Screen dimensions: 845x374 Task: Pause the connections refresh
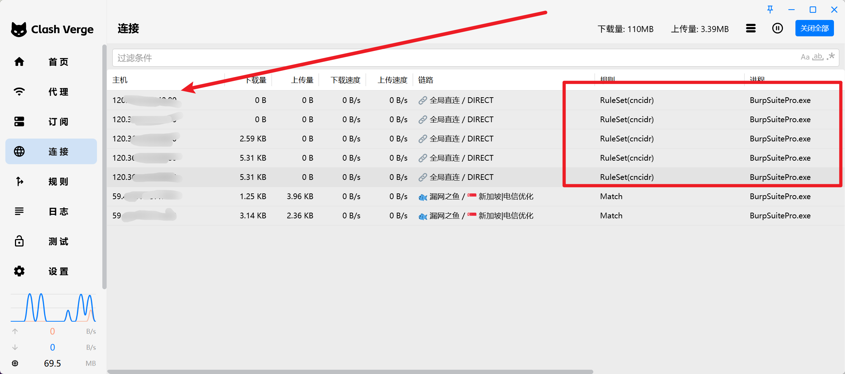tap(778, 28)
